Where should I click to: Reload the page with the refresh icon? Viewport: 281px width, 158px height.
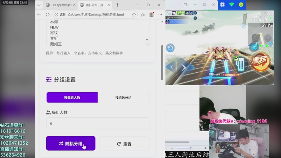click(x=47, y=14)
